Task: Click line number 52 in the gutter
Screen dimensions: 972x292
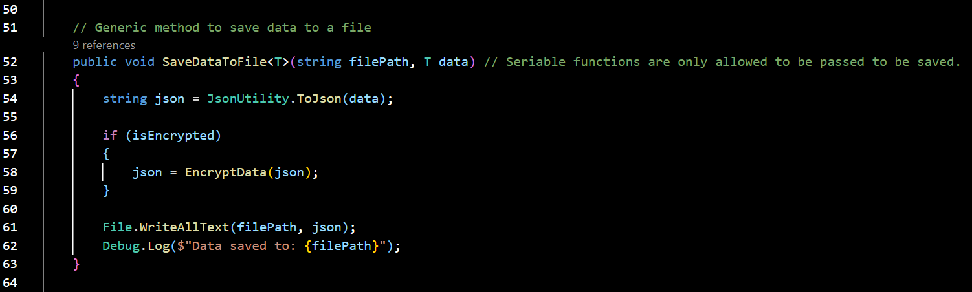Action: [11, 62]
